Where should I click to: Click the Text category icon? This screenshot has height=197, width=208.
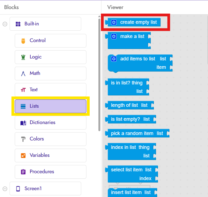(x=23, y=90)
